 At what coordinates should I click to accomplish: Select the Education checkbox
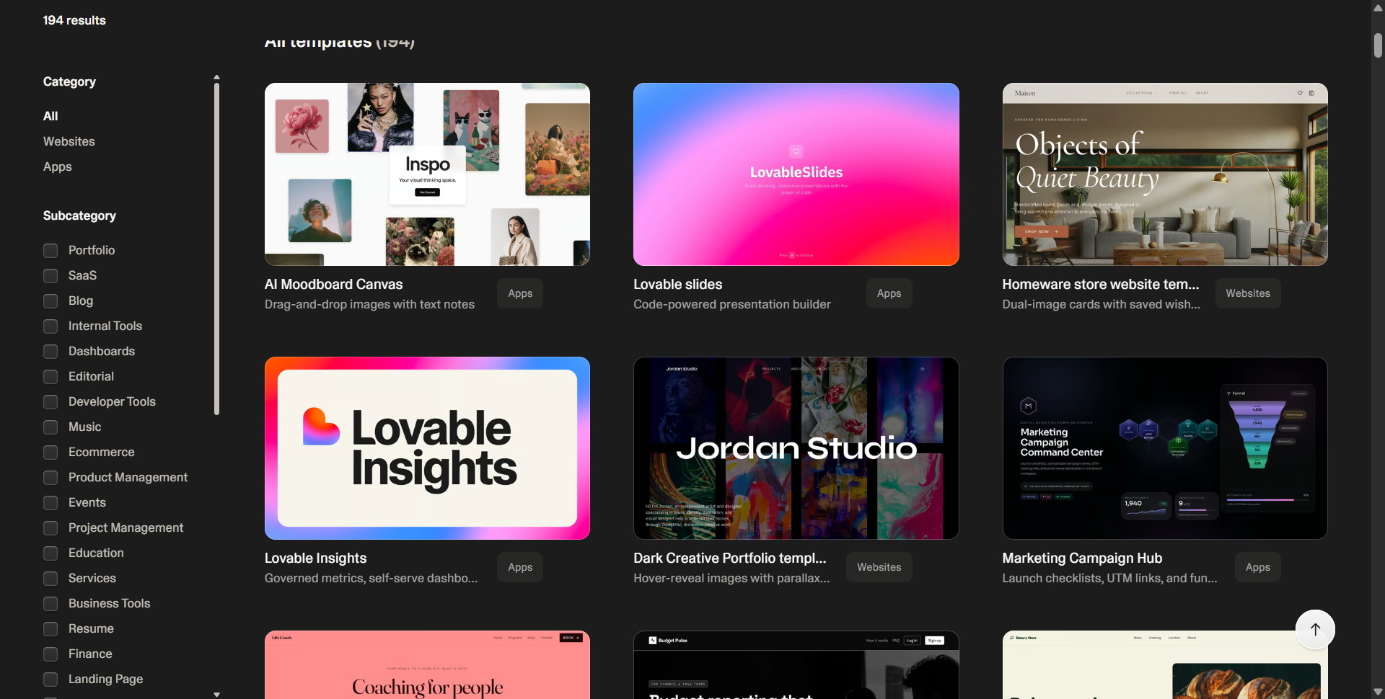point(50,553)
